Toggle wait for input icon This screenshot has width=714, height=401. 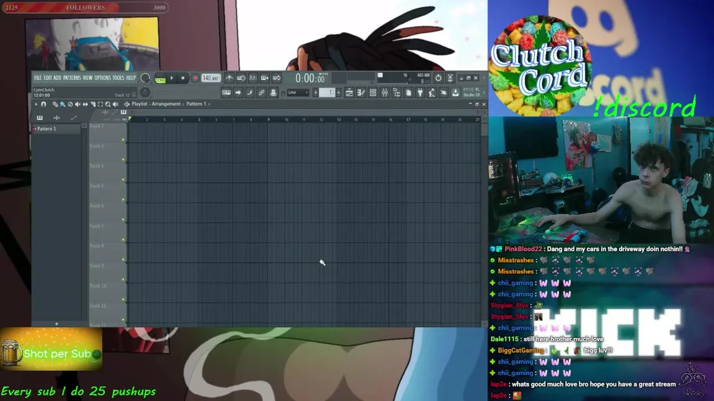tap(241, 78)
